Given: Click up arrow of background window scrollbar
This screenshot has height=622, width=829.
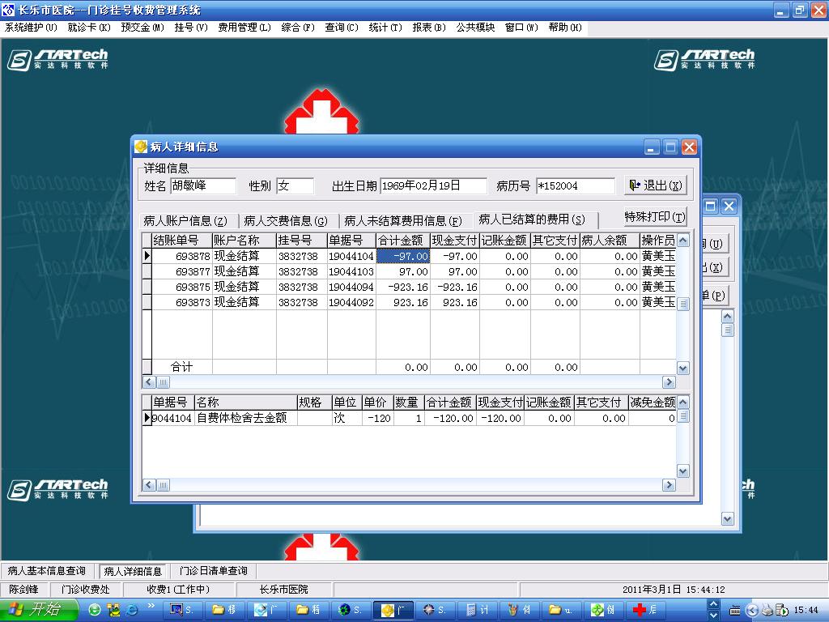Looking at the screenshot, I should click(728, 317).
